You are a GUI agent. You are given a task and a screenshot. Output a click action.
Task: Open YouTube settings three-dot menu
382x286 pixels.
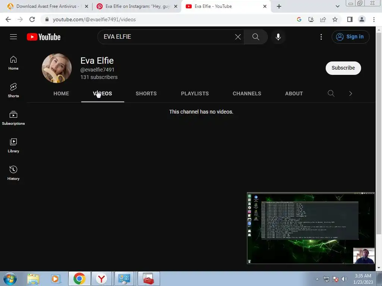[x=321, y=37]
